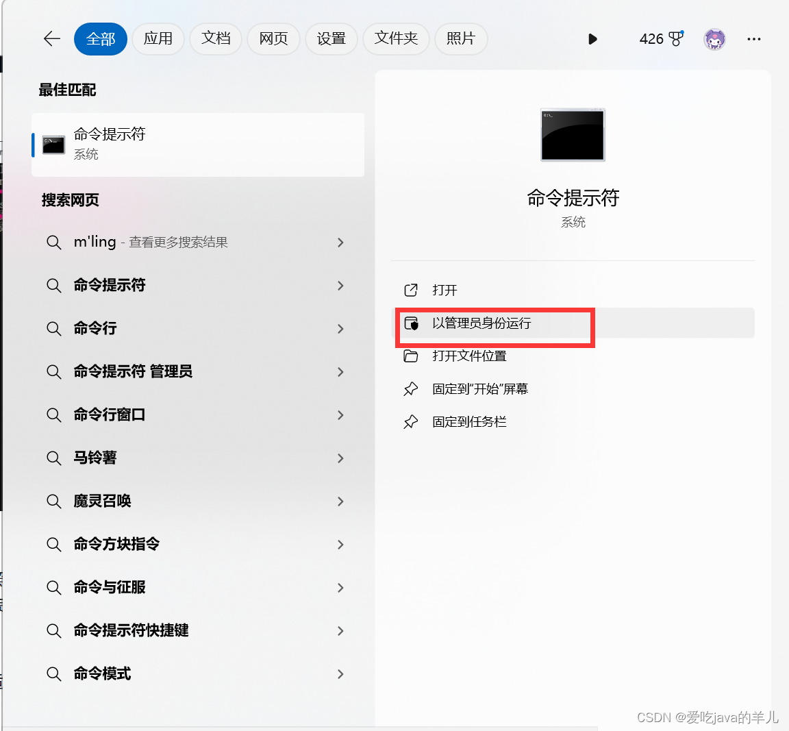Search the web for 命令提示符
The height and width of the screenshot is (731, 789).
coord(198,286)
